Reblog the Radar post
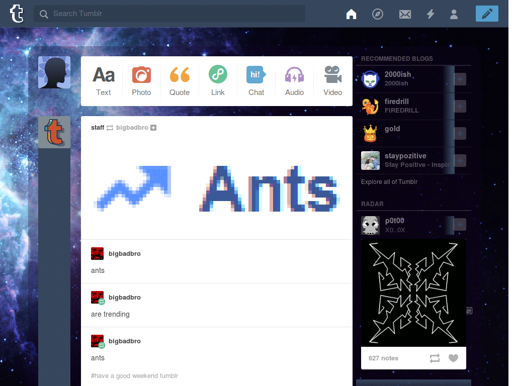 click(435, 358)
